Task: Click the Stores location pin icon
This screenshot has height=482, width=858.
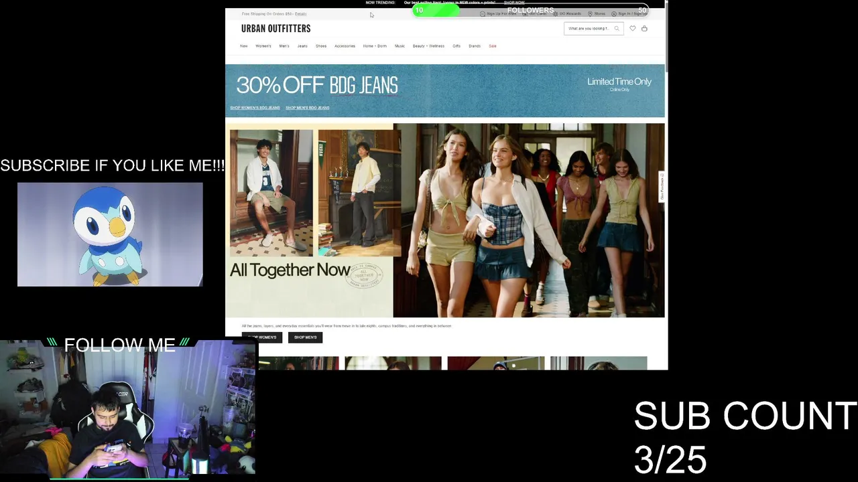Action: pos(590,13)
